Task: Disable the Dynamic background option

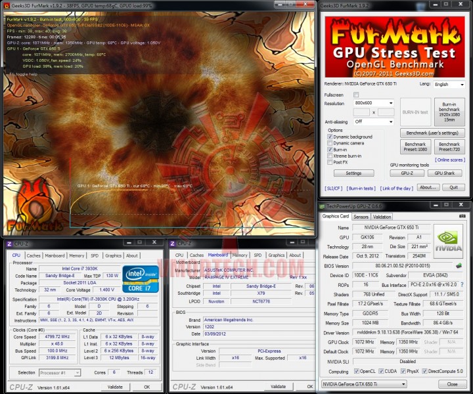Action: (x=330, y=137)
